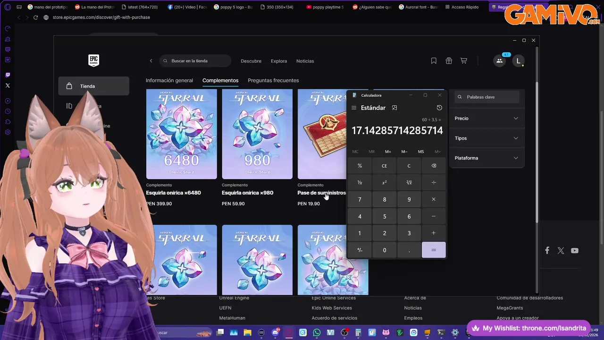The height and width of the screenshot is (340, 604).
Task: Switch to the Complementos tab
Action: pyautogui.click(x=220, y=80)
